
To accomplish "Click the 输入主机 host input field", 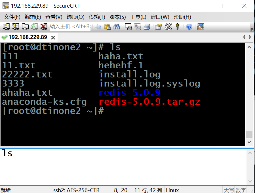I will tap(70, 27).
